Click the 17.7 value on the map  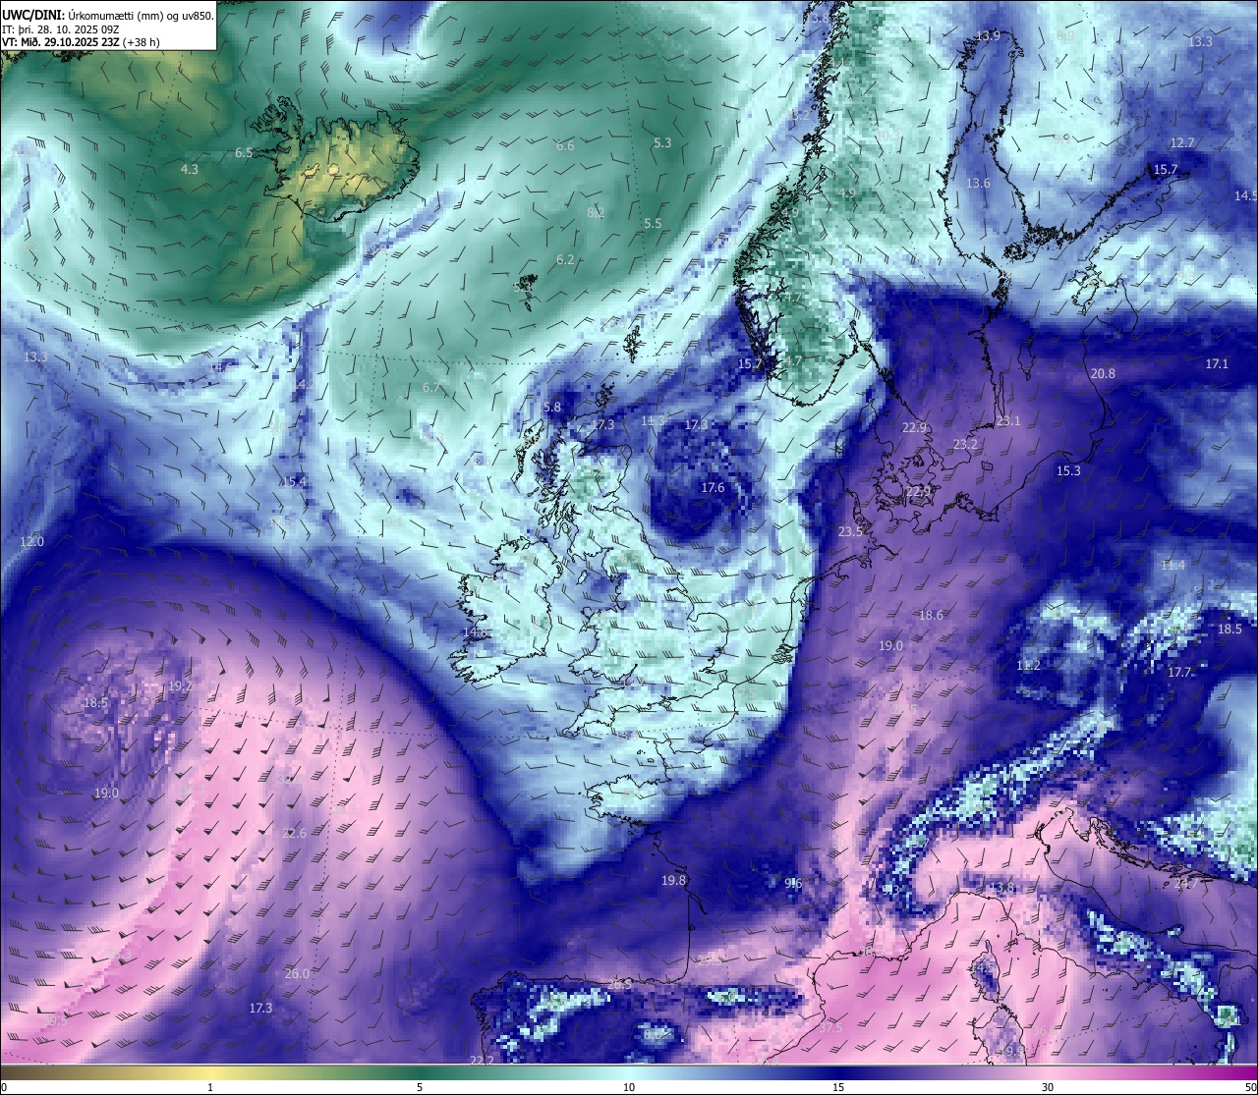pyautogui.click(x=1179, y=672)
